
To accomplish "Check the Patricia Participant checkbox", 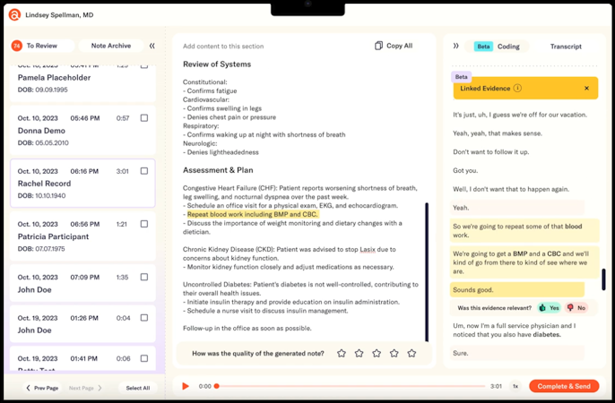I will [x=144, y=224].
